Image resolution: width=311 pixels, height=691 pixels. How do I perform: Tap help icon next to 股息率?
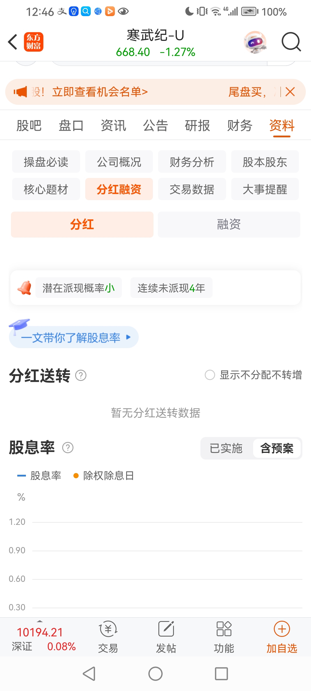tap(68, 448)
